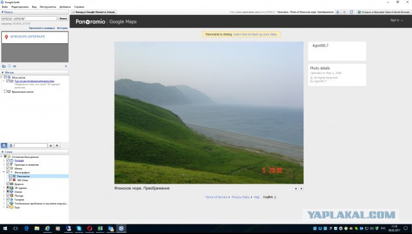This screenshot has height=234, width=412.
Task: Open the Файл menu
Action: pos(5,7)
